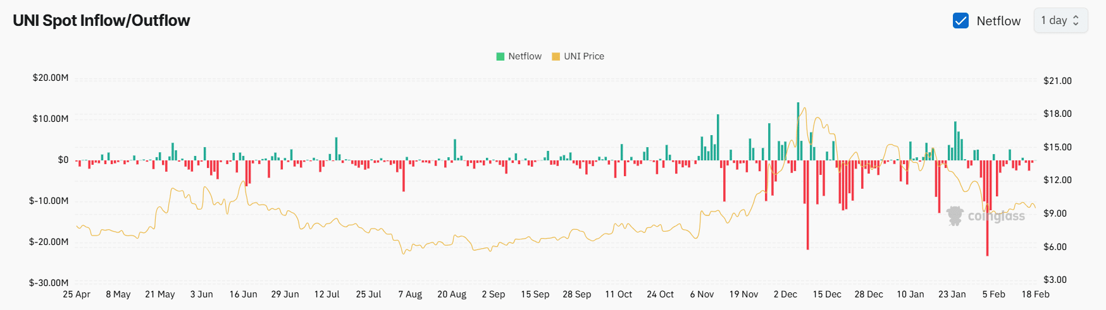Click the $10.00M left axis label
The image size is (1106, 310).
pos(51,119)
